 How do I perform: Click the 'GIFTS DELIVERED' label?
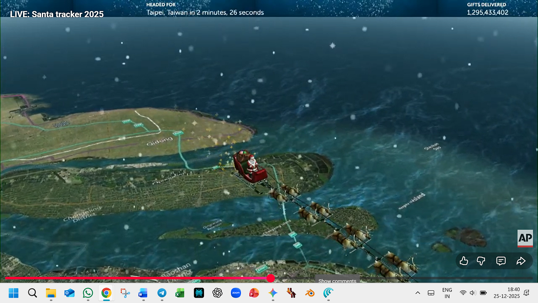[487, 5]
